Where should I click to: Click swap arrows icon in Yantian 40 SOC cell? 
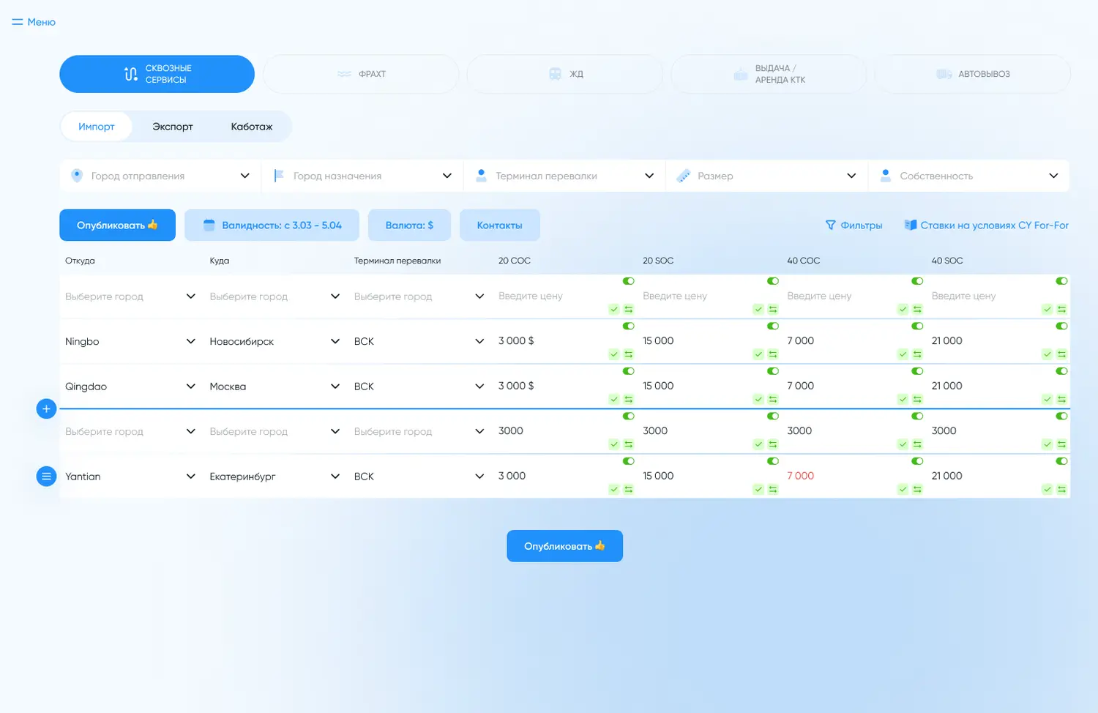1061,490
